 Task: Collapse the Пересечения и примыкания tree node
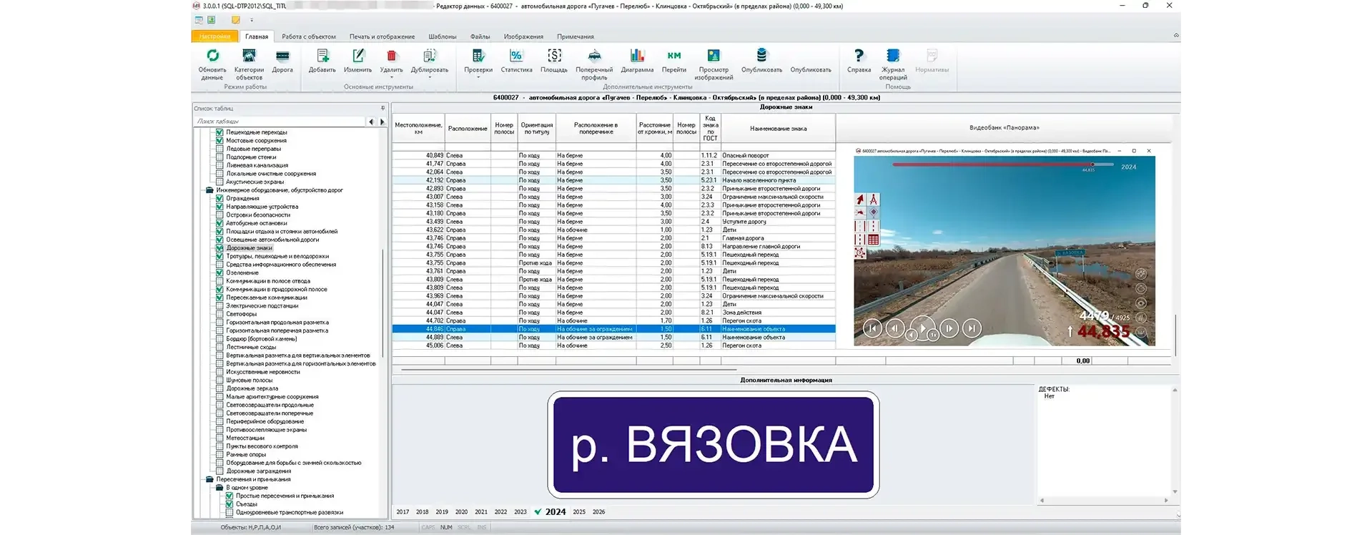(209, 479)
